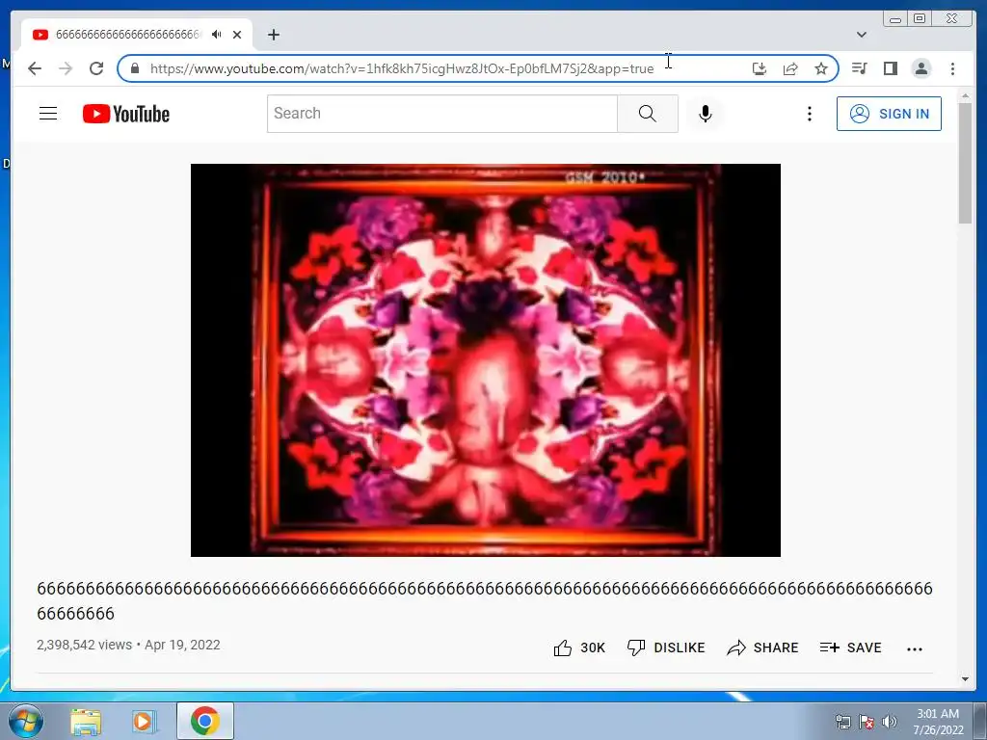
Task: Click the search magnifier button
Action: [647, 114]
